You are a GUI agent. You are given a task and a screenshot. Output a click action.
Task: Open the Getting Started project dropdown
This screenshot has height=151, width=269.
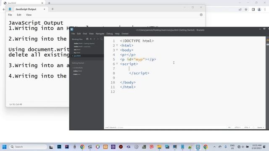79,63
